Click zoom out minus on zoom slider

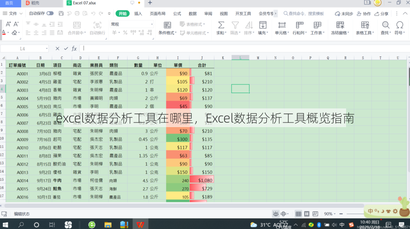[341, 214]
